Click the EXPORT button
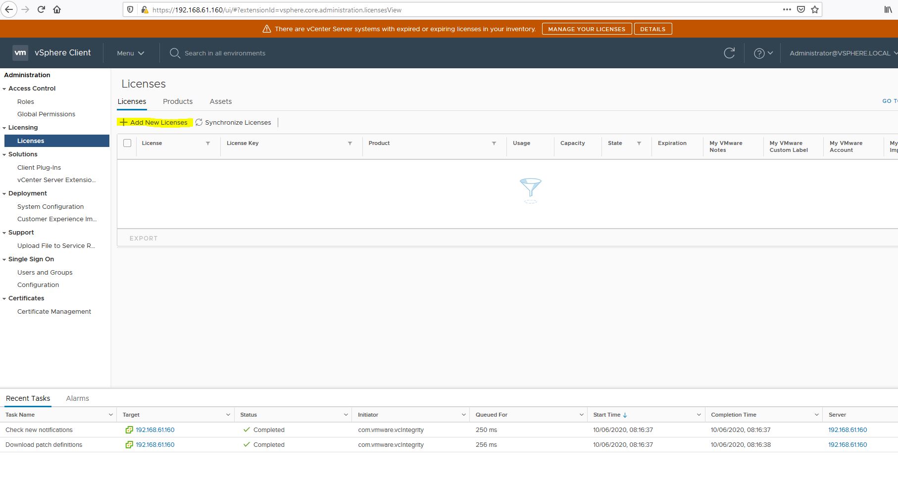The width and height of the screenshot is (898, 479). tap(144, 238)
